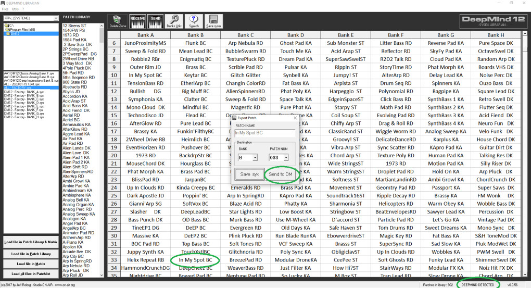The image size is (531, 288).
Task: Select AA1 DM12 Deep Impressions Bank G.syx
Action: click(x=31, y=80)
